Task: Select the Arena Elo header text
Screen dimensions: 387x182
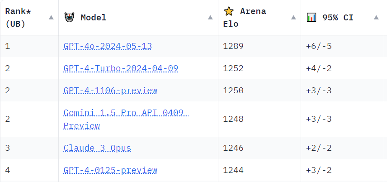Action: 245,18
